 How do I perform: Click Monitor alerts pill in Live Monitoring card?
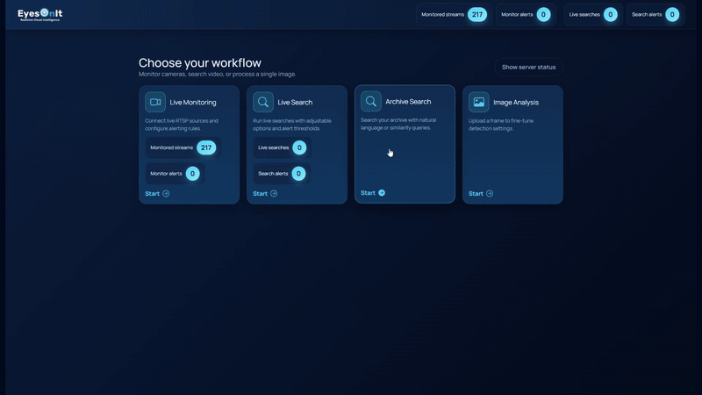click(175, 174)
